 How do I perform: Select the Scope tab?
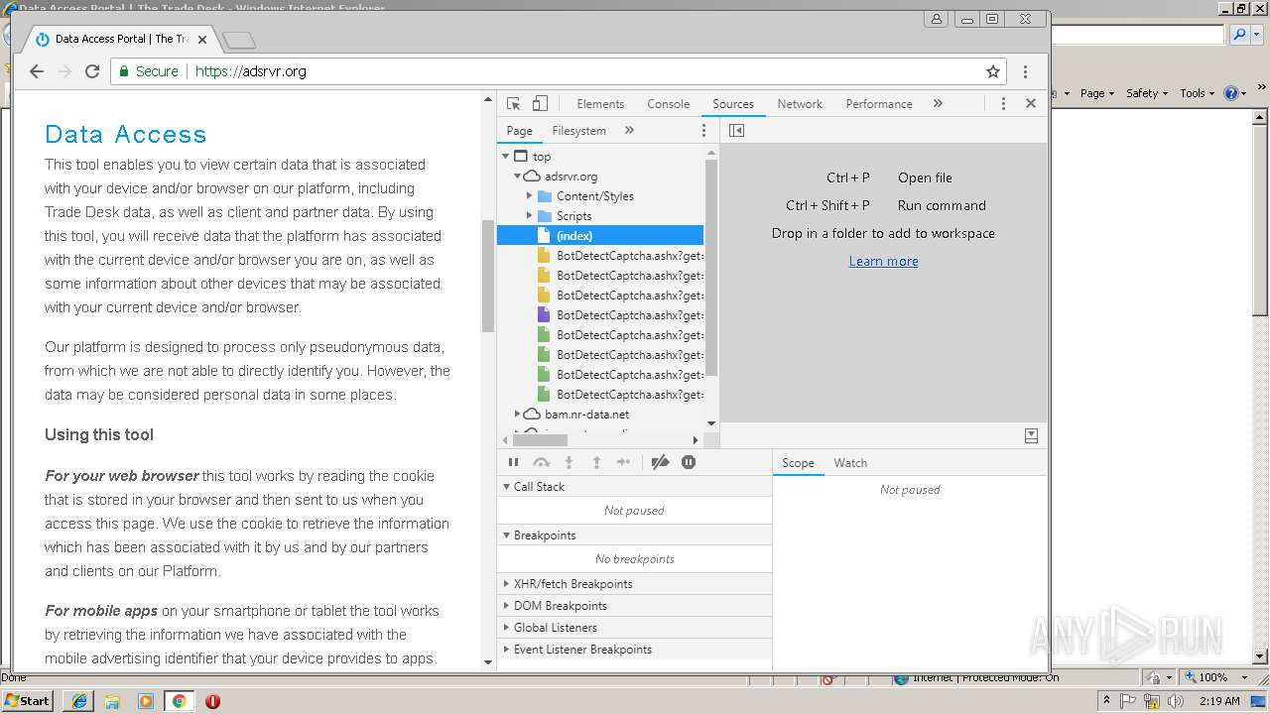(x=798, y=463)
